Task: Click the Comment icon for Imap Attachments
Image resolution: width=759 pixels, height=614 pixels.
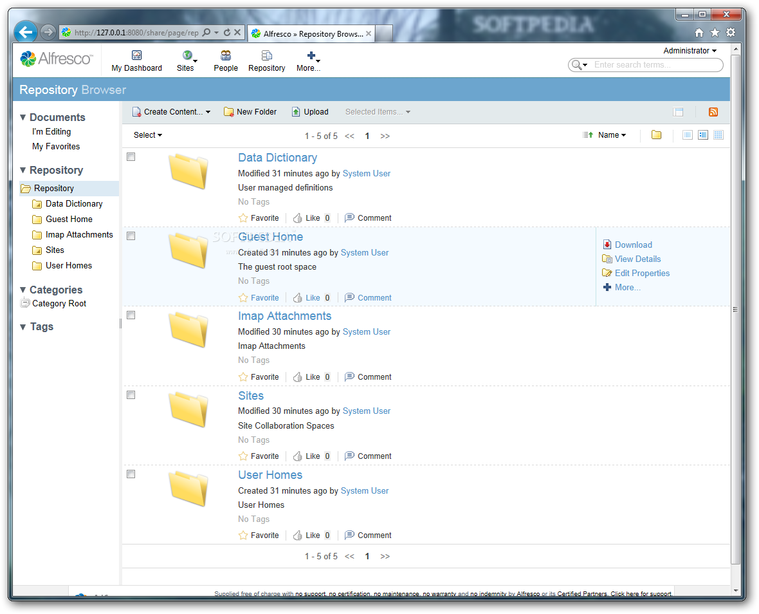Action: [x=349, y=377]
